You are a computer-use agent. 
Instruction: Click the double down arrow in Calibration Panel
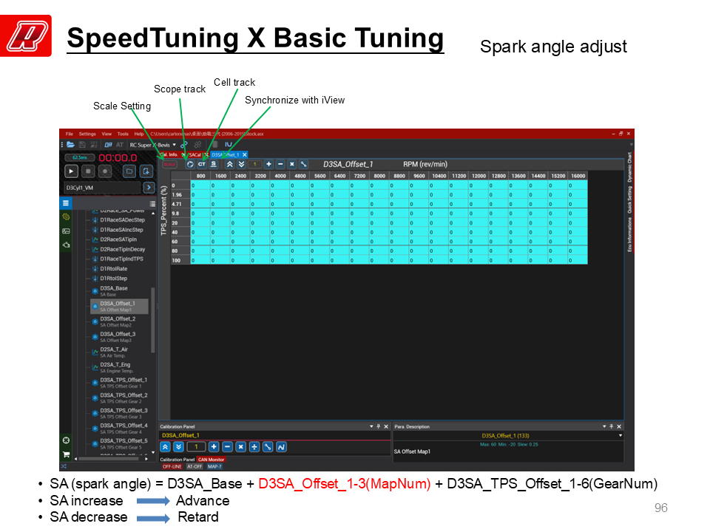coord(178,447)
